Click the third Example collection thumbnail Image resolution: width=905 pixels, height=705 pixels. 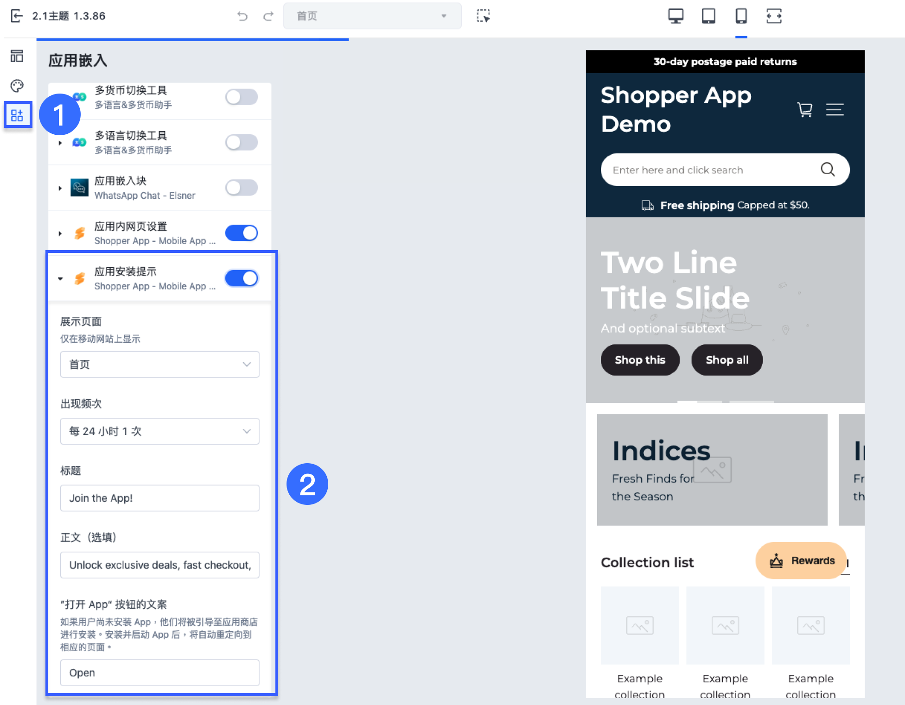coord(811,625)
